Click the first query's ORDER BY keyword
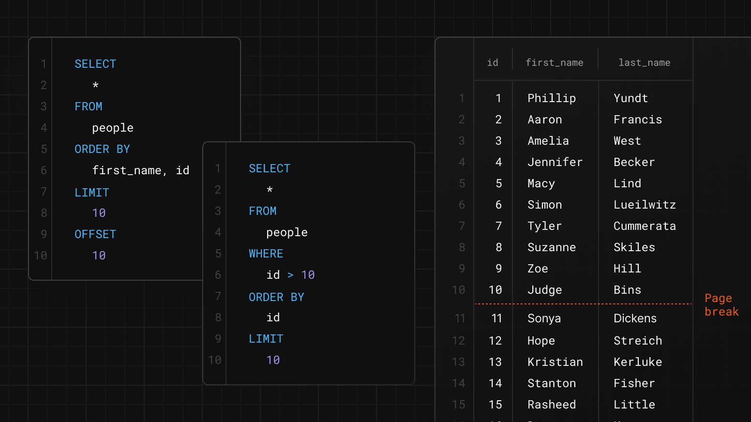751x422 pixels. tap(102, 149)
